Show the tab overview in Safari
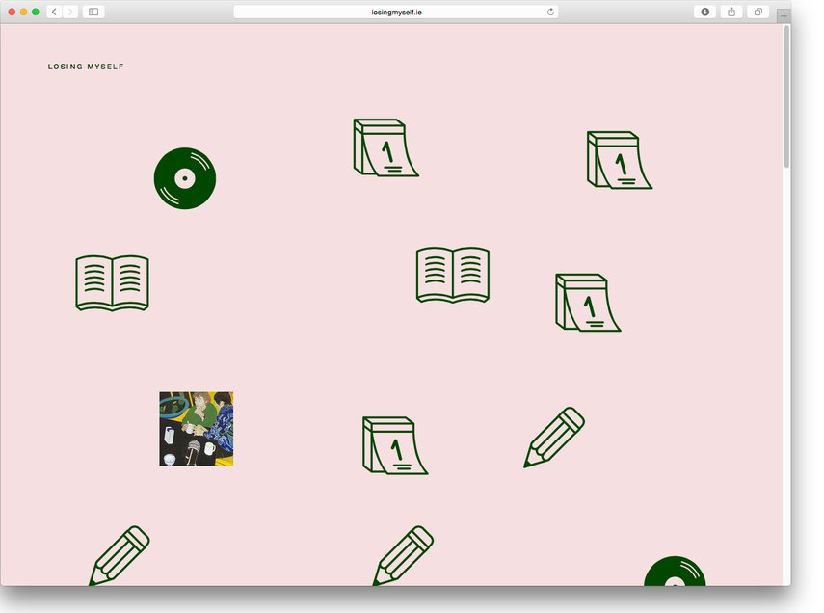This screenshot has width=824, height=613. point(758,12)
